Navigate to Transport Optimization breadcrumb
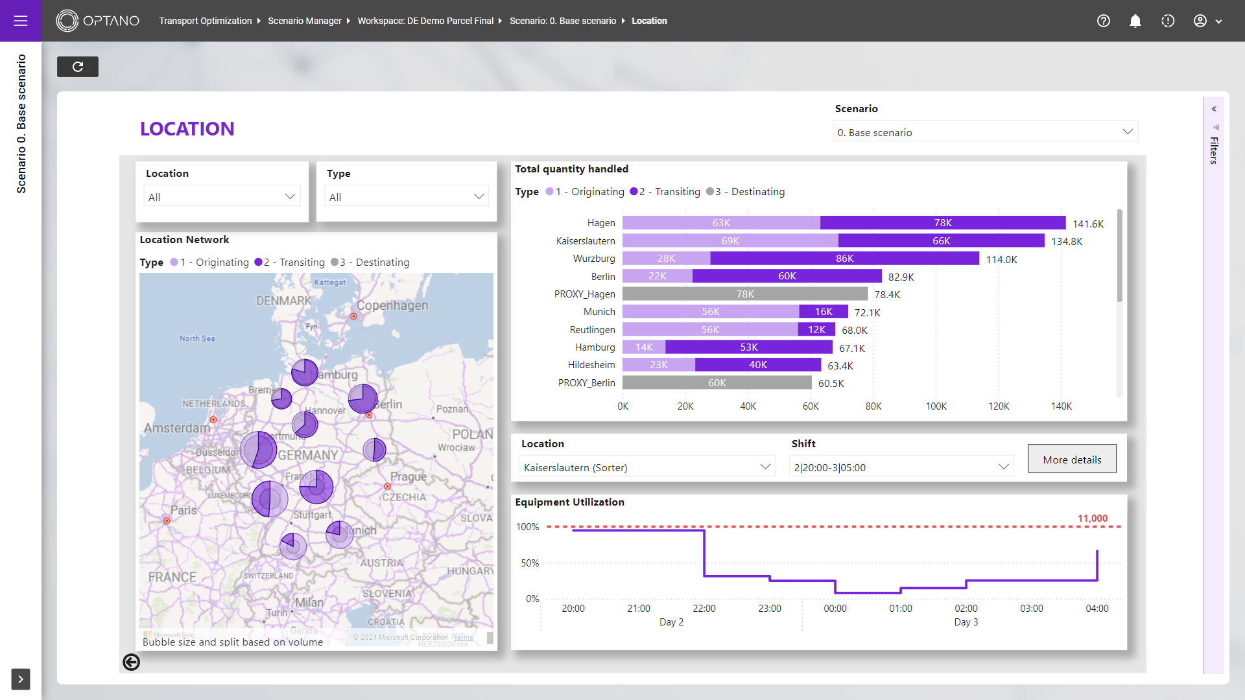The width and height of the screenshot is (1245, 700). pyautogui.click(x=205, y=21)
